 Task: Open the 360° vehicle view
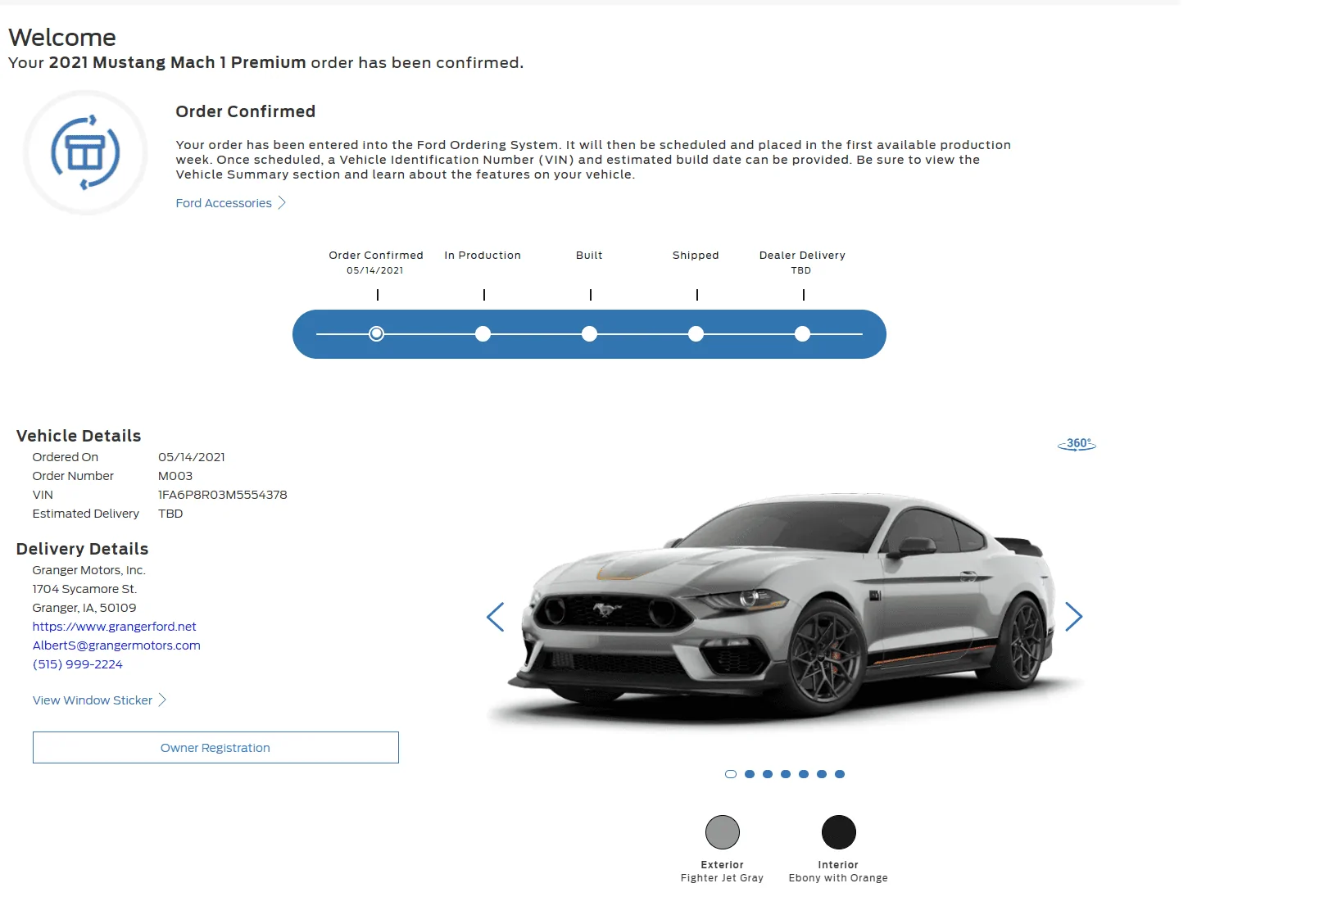pos(1077,444)
